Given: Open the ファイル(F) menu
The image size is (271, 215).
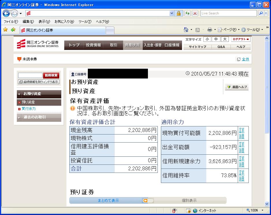Looking at the screenshot, I should 11,22.
